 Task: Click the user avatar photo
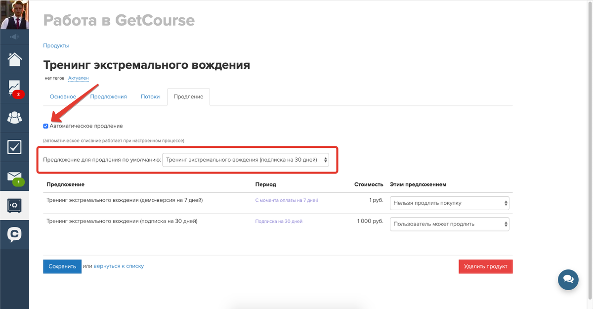click(x=14, y=15)
